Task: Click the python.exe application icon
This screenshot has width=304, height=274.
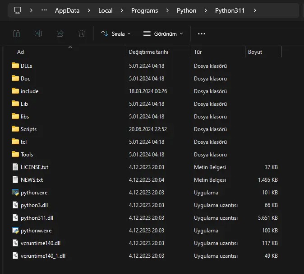Action: coord(15,192)
